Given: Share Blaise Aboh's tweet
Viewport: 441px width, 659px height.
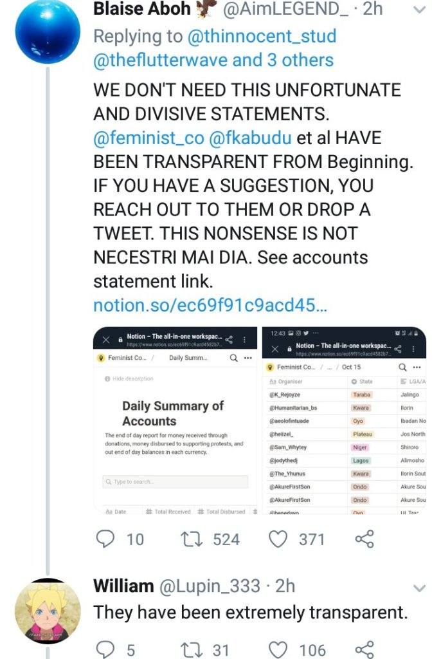Looking at the screenshot, I should pos(364,539).
